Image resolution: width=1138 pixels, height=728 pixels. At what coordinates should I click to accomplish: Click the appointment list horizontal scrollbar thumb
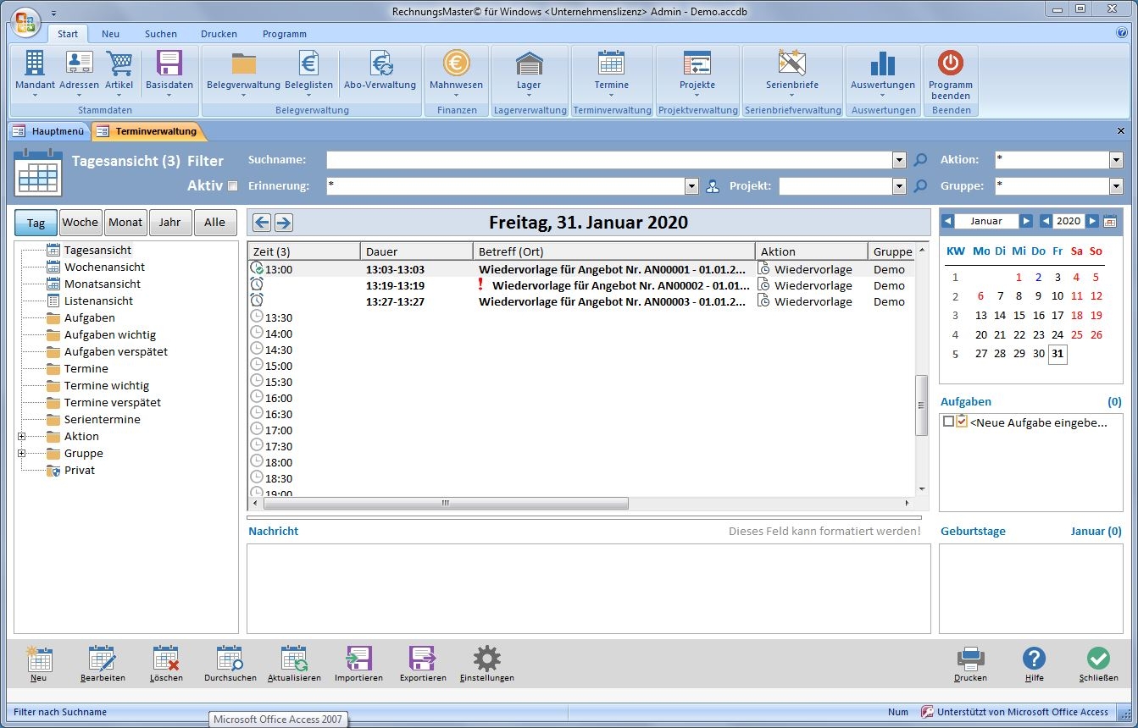coord(446,503)
